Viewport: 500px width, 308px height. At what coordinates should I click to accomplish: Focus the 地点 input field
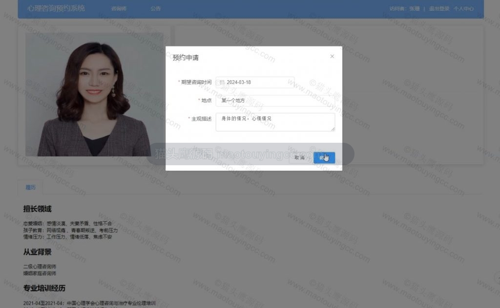pyautogui.click(x=275, y=101)
